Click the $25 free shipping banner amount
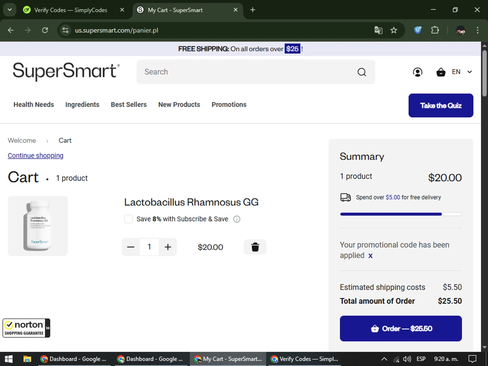The width and height of the screenshot is (488, 366). pos(292,49)
